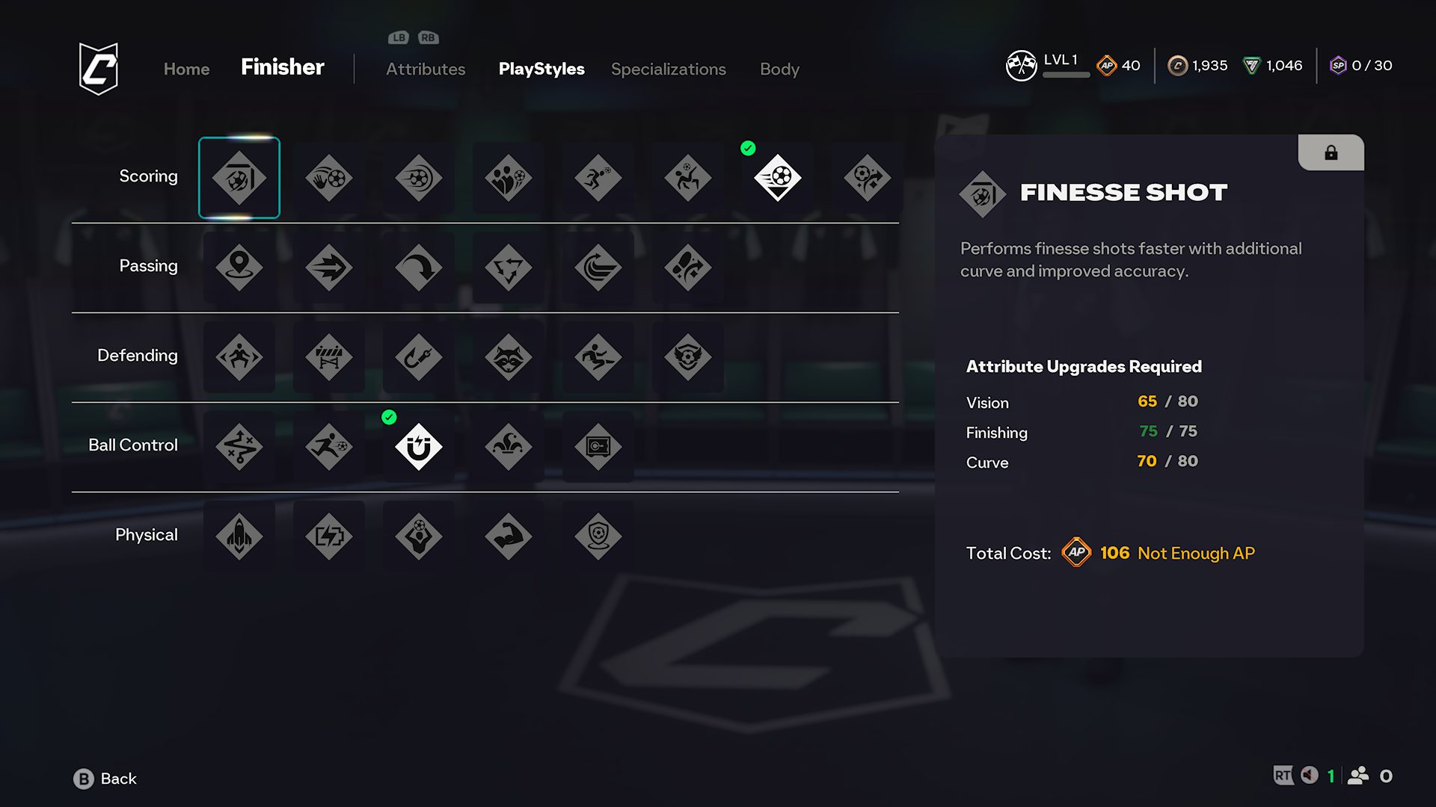Click the SP 0 / 30 skill points counter
Screen dimensions: 1436x807
[1360, 66]
